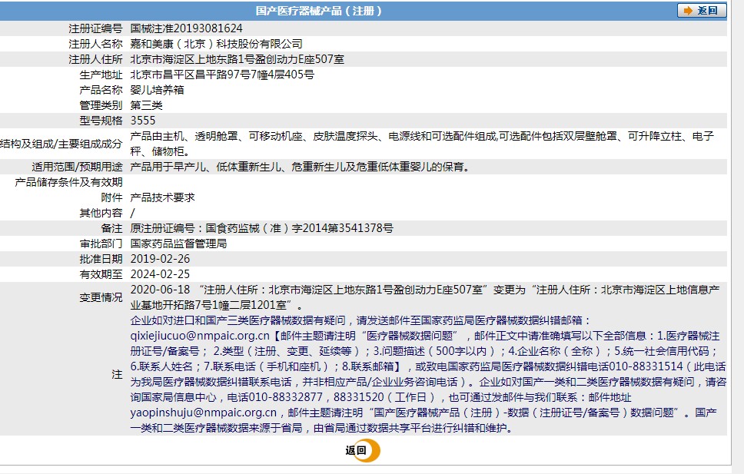The width and height of the screenshot is (744, 474).
Task: Click management category value 第三类
Action: [x=146, y=104]
